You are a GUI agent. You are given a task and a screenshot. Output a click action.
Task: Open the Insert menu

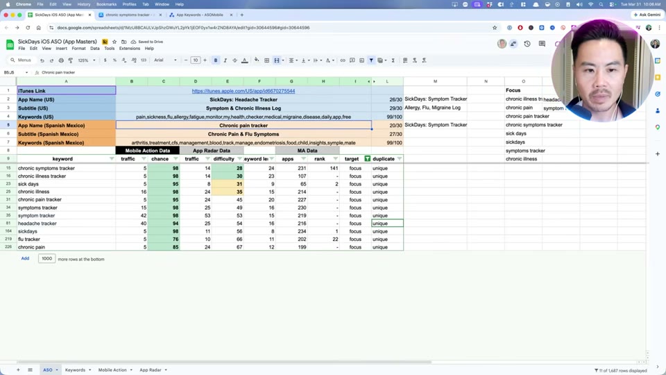(61, 49)
